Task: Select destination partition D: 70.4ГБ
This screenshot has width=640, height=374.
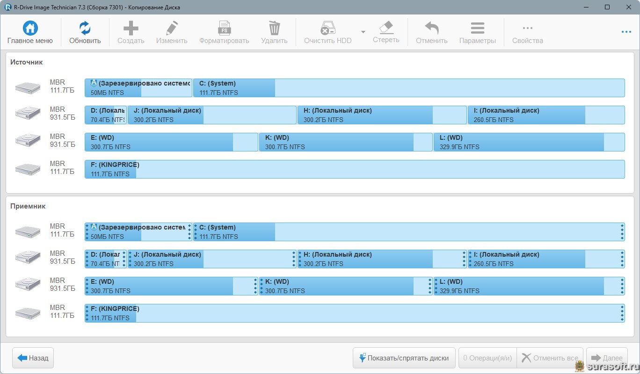Action: coord(106,259)
